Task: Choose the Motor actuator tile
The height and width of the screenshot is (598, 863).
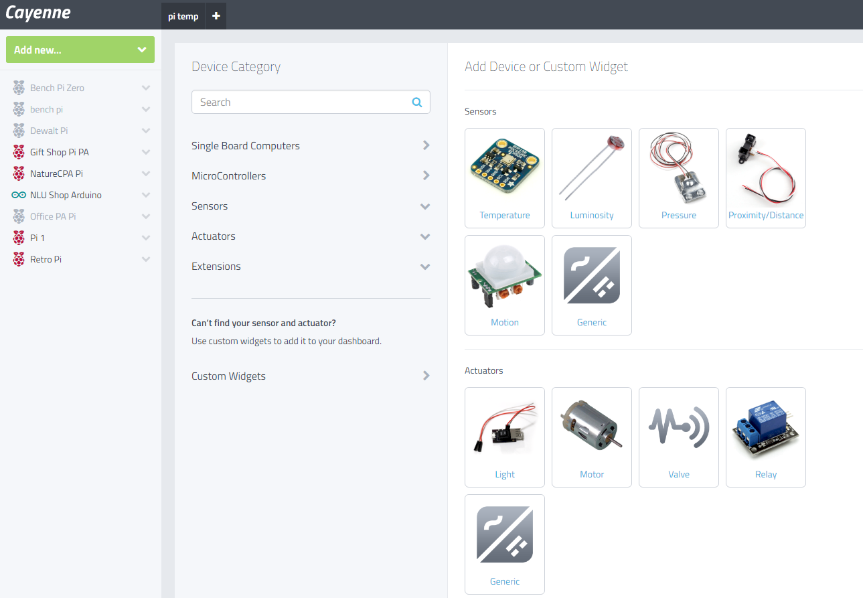Action: click(x=592, y=437)
